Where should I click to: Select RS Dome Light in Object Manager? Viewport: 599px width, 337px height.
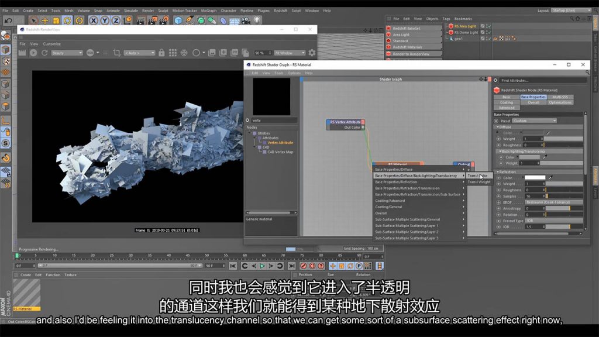pyautogui.click(x=466, y=33)
